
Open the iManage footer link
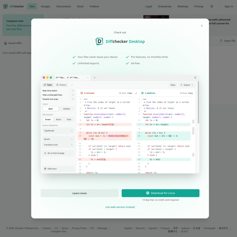[x=102, y=228]
